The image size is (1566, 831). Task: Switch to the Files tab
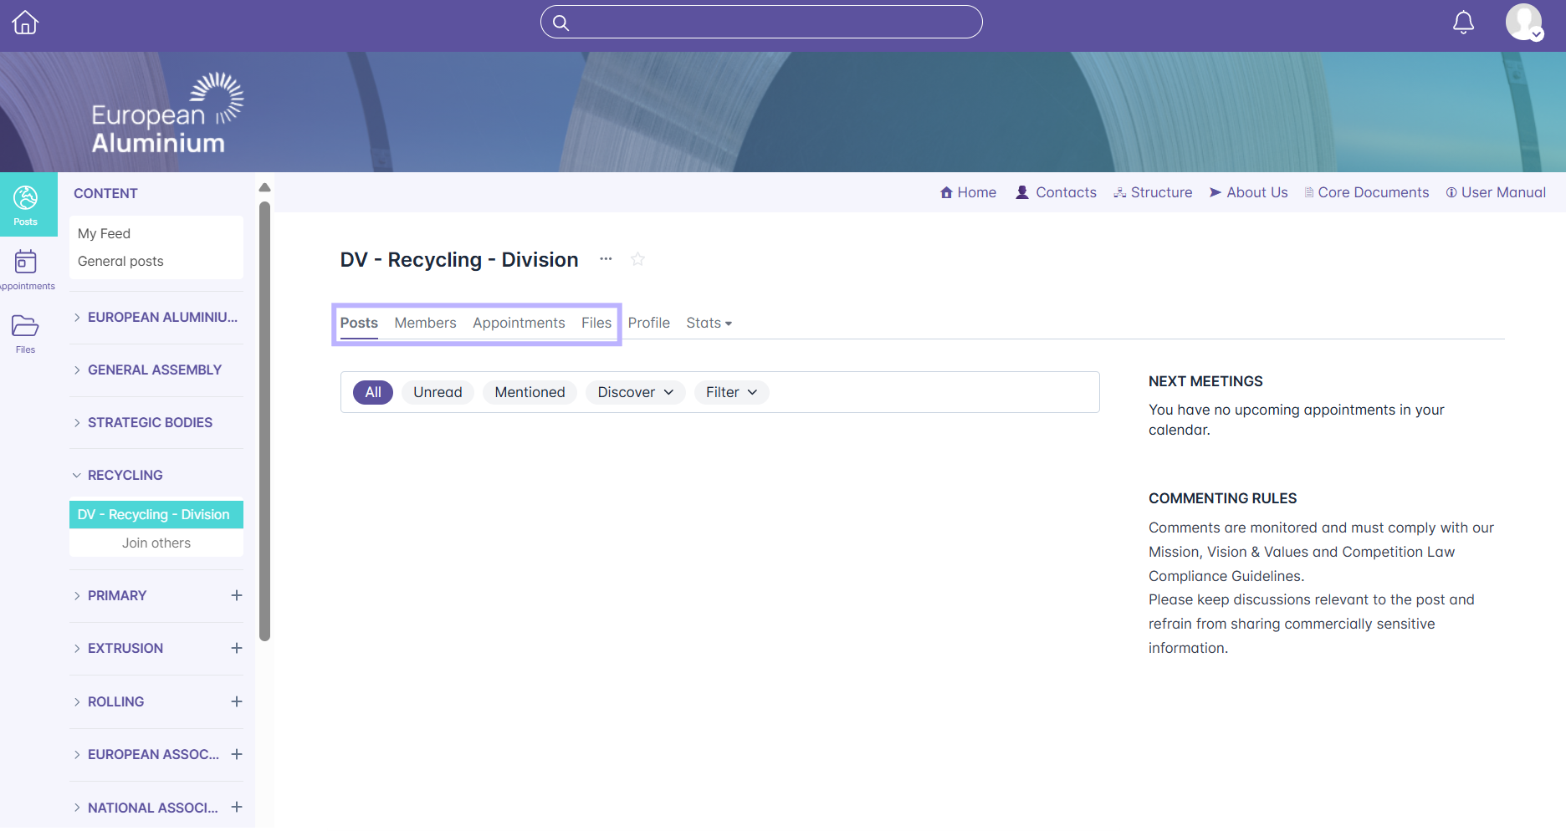pos(596,323)
